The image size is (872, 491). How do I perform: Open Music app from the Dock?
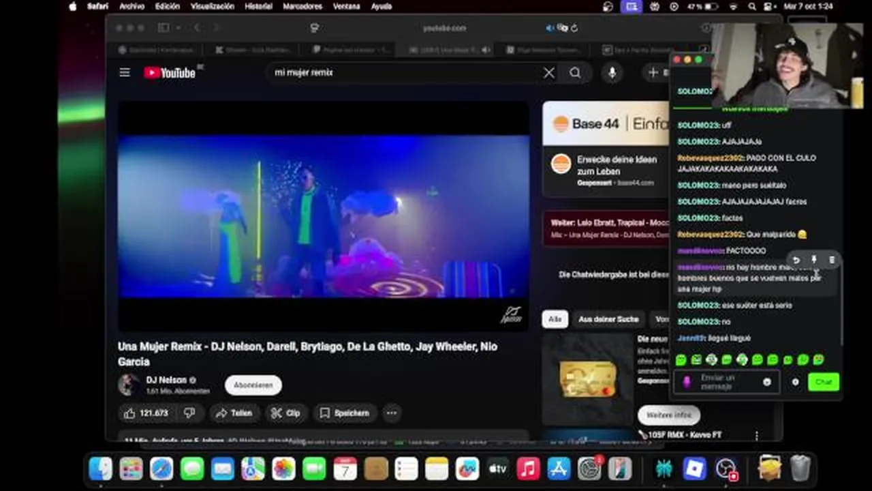(x=528, y=469)
